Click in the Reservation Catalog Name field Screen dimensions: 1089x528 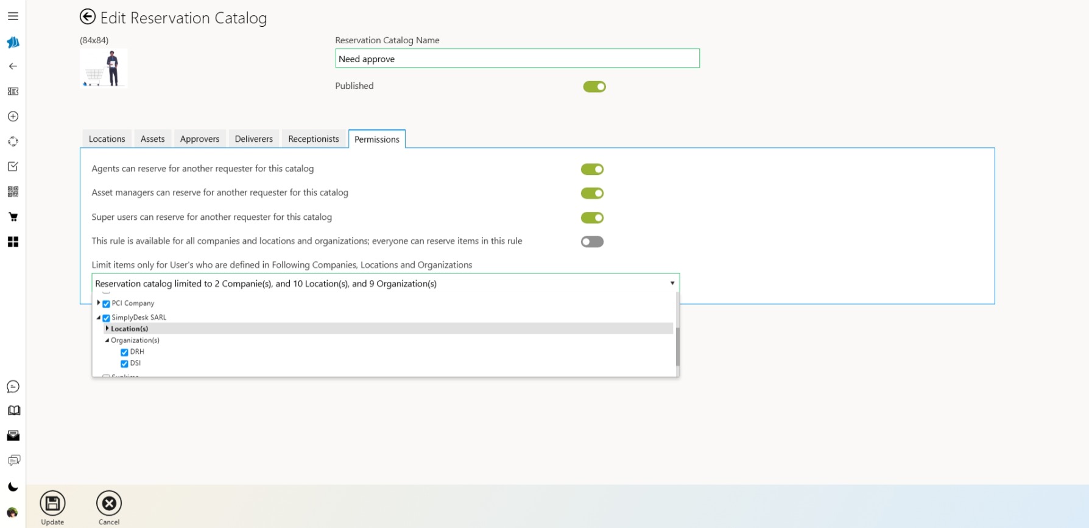tap(516, 59)
